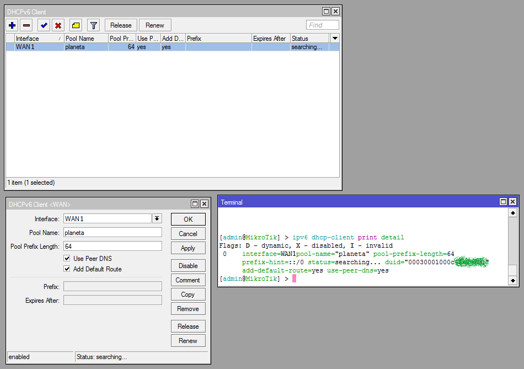Toggle the Add Default Route checkbox

67,269
